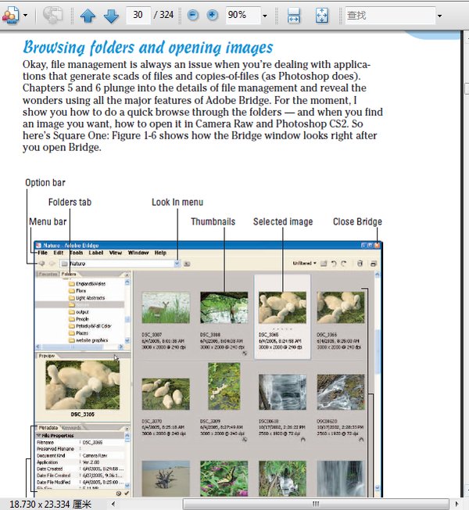This screenshot has width=469, height=510.
Task: Select the People folder in Bridge tree
Action: pos(79,319)
